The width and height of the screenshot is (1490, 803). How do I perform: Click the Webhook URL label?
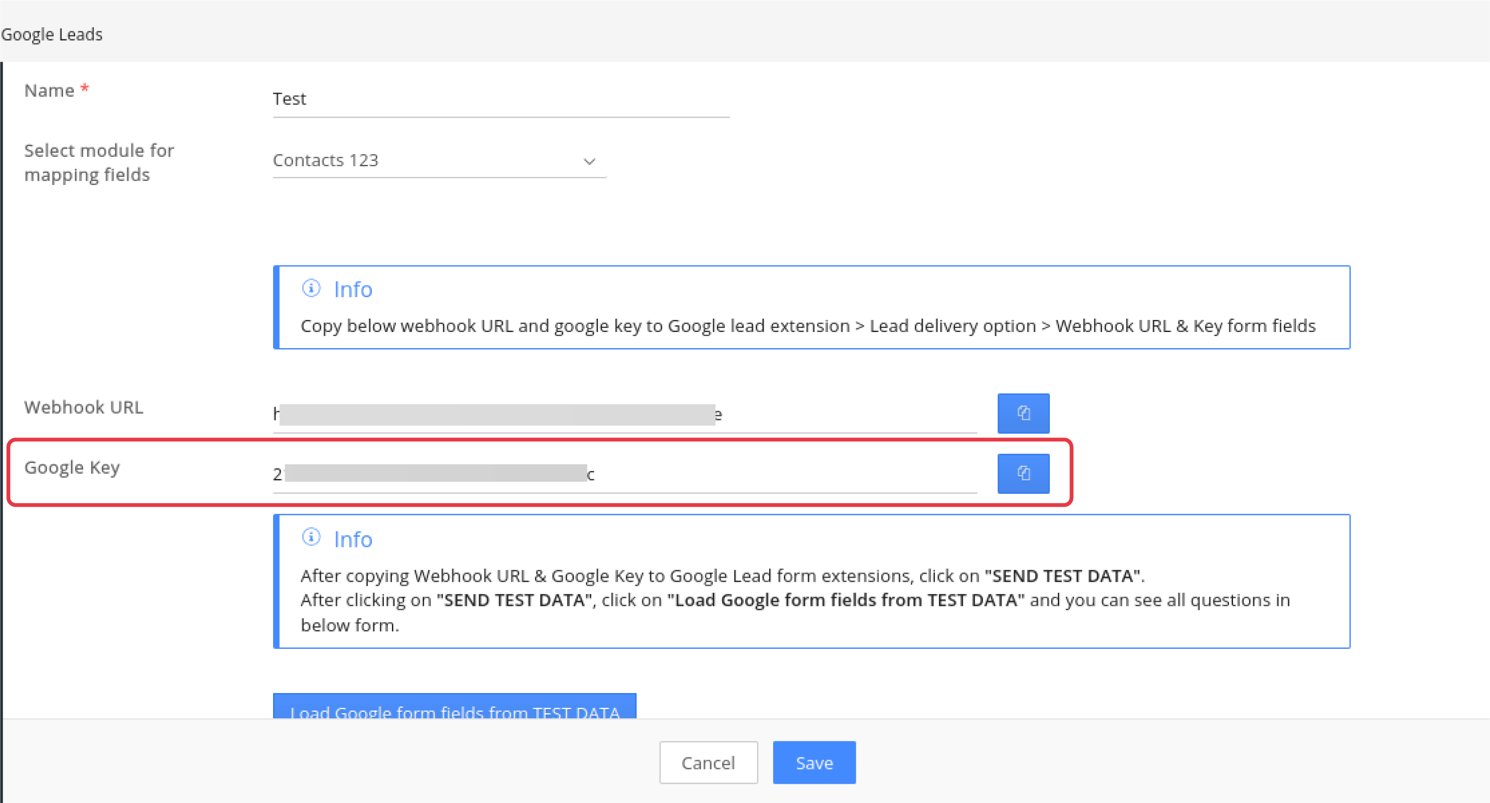pos(84,407)
